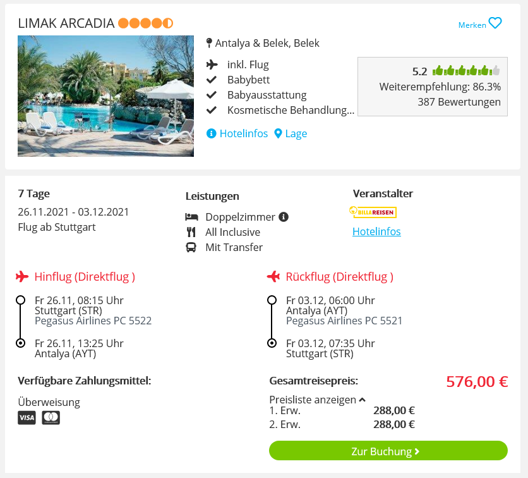Click the Kosmetische Behandlung checkmark

(212, 110)
